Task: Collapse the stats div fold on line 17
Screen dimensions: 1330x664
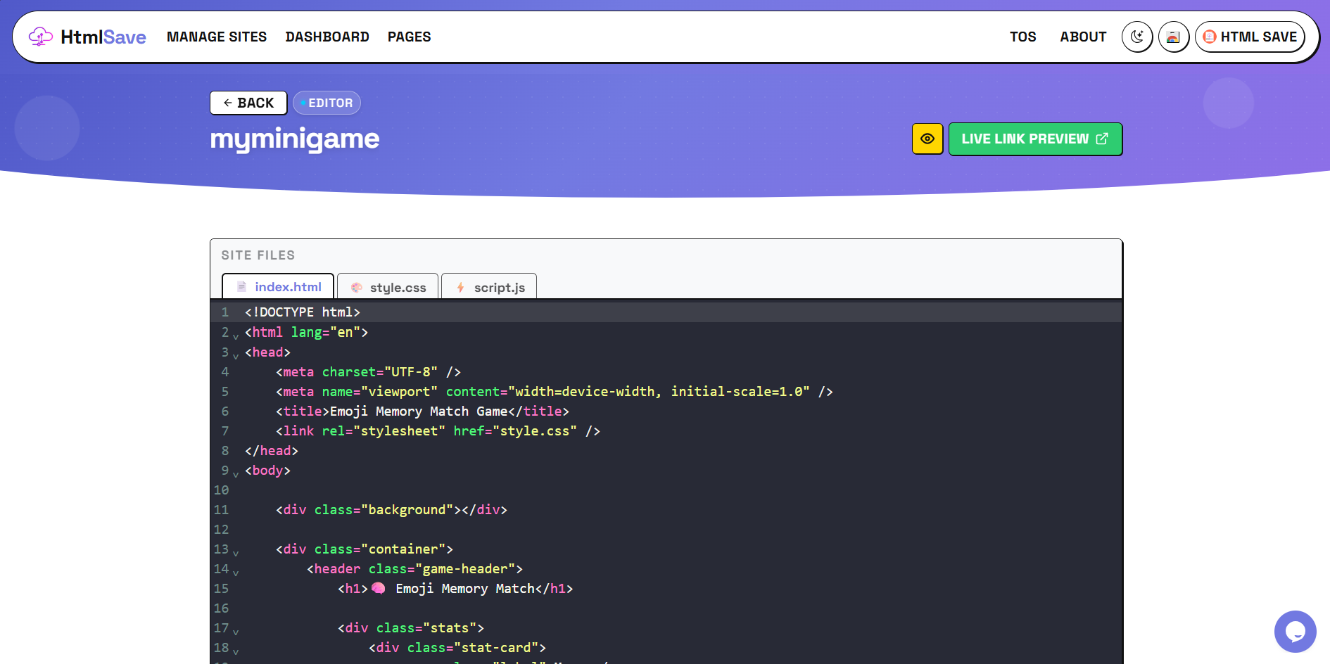Action: tap(236, 632)
